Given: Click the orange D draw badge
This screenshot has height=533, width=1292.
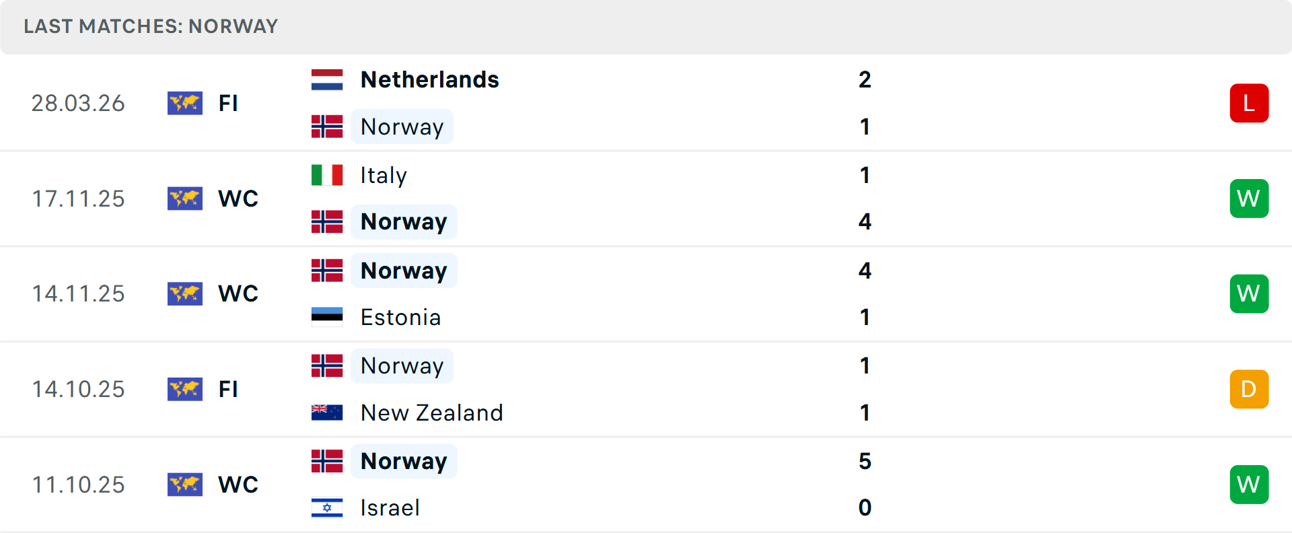Looking at the screenshot, I should point(1249,389).
